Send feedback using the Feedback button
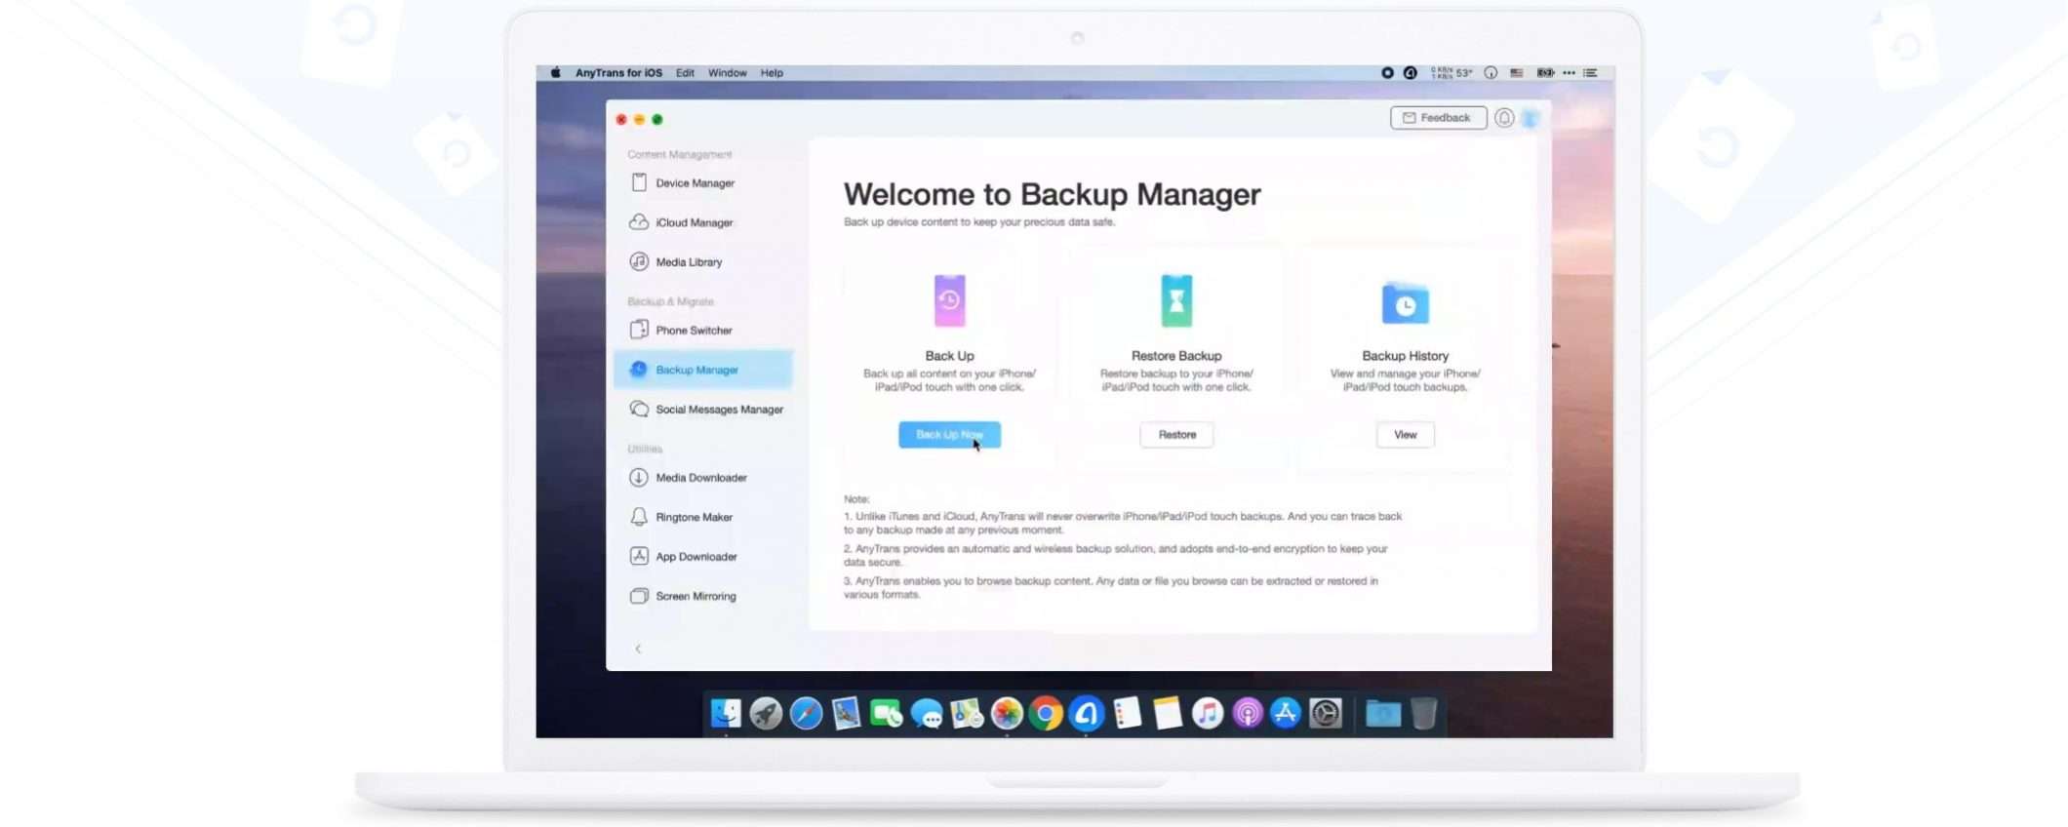This screenshot has width=2068, height=827. (x=1438, y=118)
